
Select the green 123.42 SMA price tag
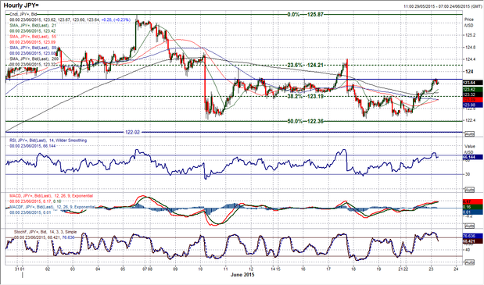tap(472, 89)
